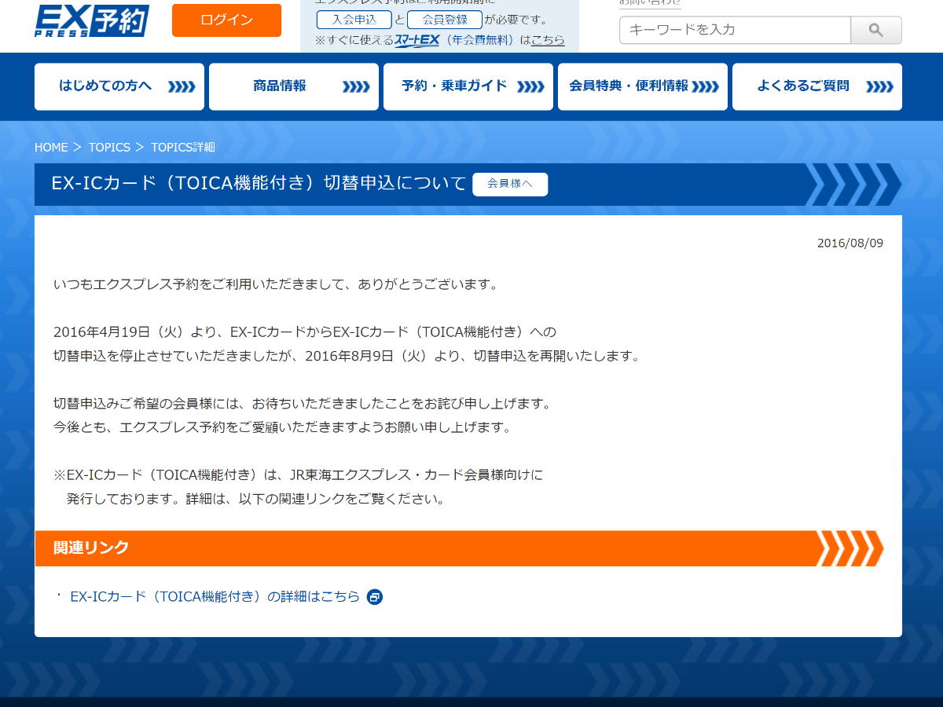Click the orange ログイン button
Image resolution: width=943 pixels, height=707 pixels.
226,20
